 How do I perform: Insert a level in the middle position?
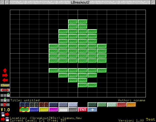5,100
